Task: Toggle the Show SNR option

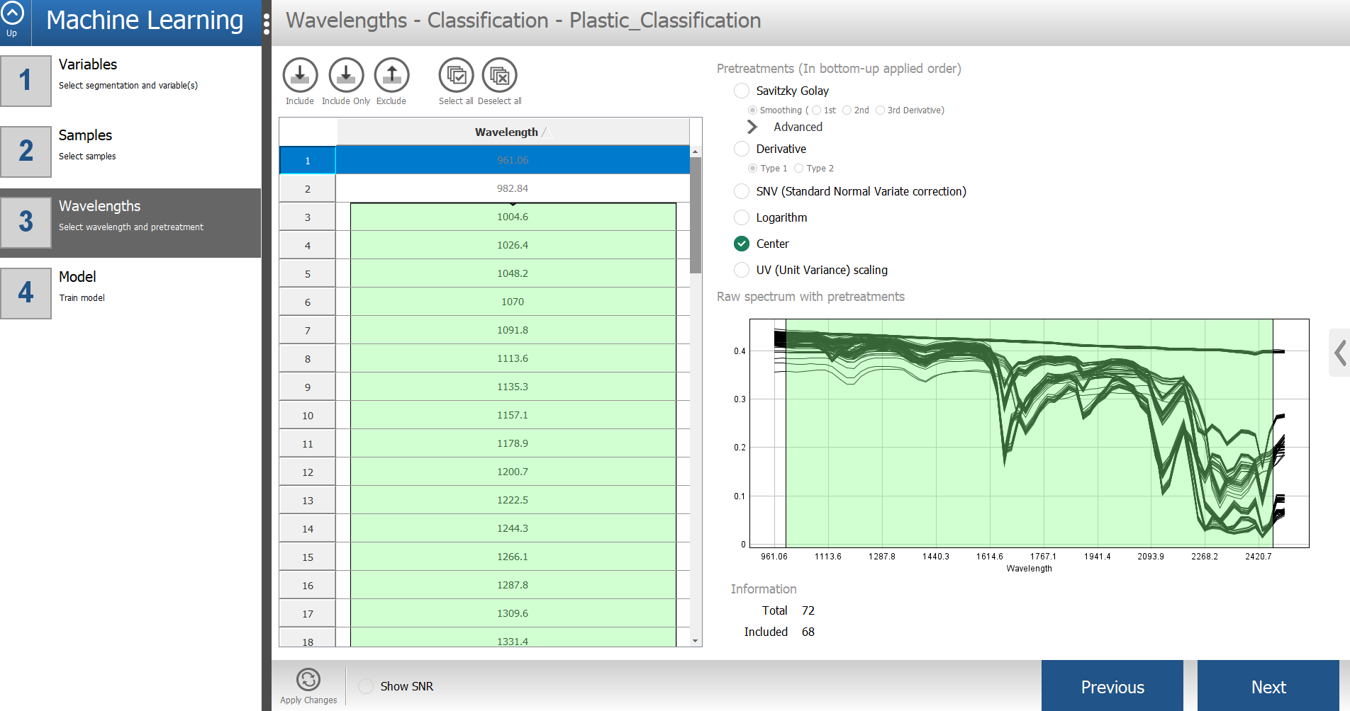Action: (366, 686)
